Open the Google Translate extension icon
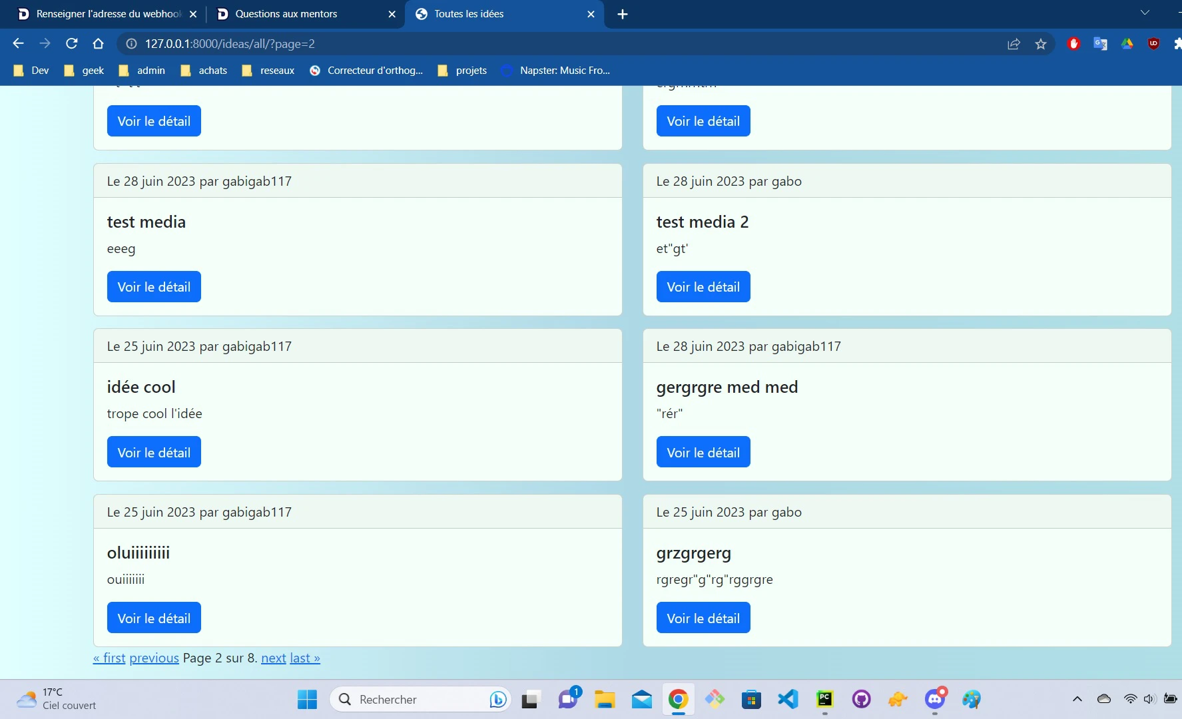 [1100, 44]
